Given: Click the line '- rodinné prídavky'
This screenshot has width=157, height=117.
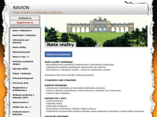Looking at the screenshot, I should tap(54, 101).
